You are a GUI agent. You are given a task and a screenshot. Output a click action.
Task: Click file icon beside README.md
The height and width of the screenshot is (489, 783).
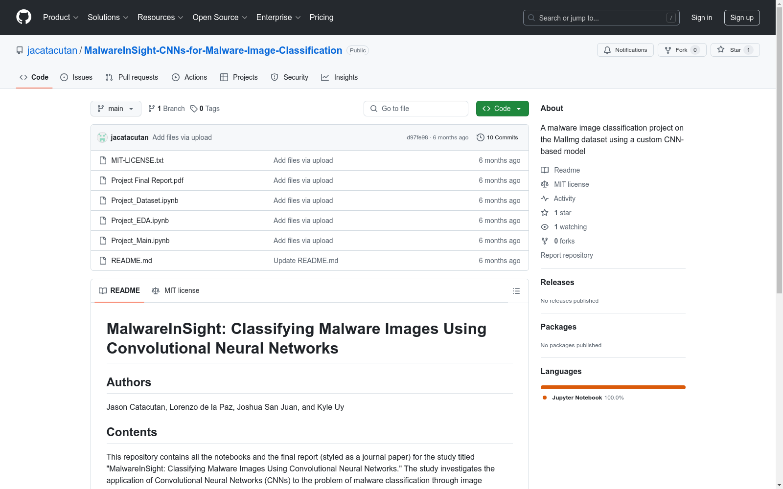coord(103,261)
